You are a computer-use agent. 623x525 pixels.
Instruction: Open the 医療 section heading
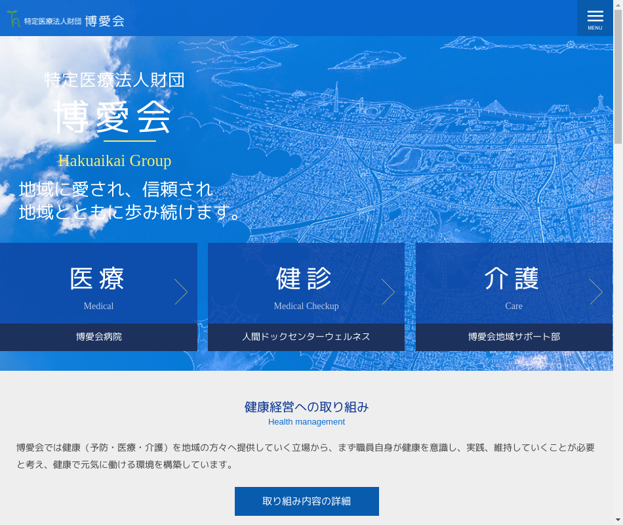coord(98,279)
